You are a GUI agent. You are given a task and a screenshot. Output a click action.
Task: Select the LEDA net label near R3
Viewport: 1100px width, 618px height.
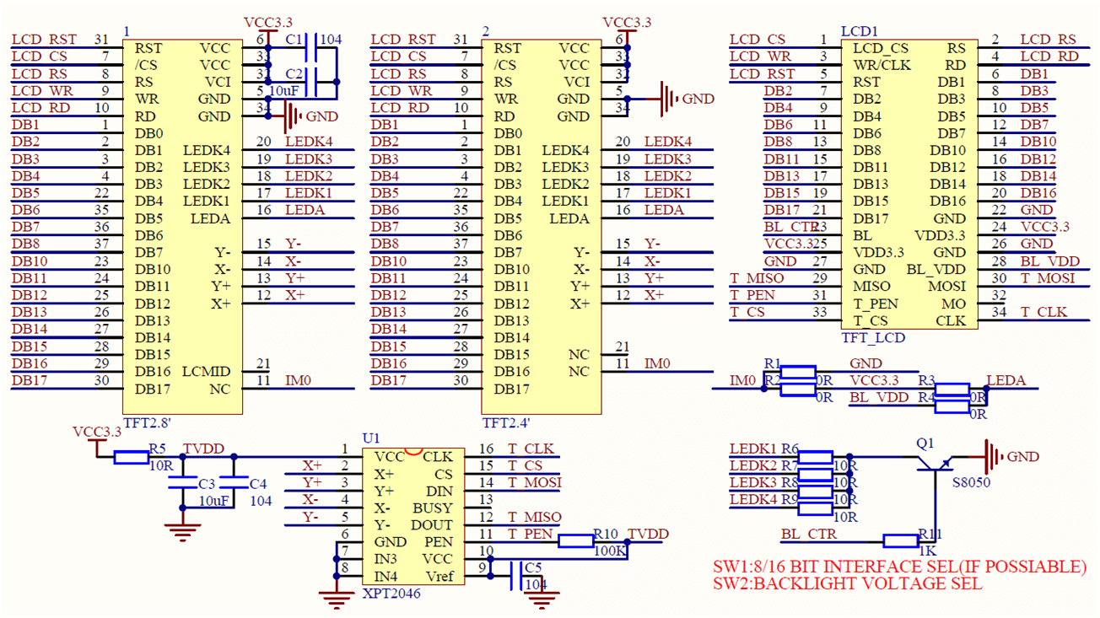click(1008, 380)
